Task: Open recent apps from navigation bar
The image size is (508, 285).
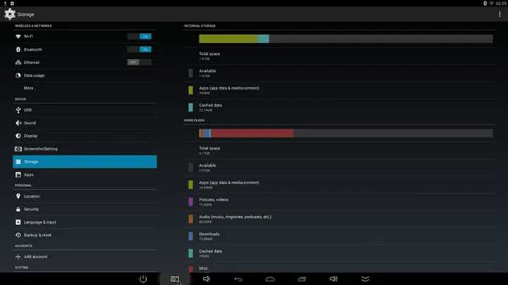Action: click(x=302, y=279)
